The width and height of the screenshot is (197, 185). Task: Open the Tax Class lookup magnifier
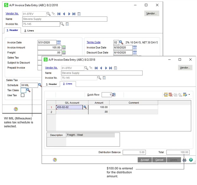point(28,90)
